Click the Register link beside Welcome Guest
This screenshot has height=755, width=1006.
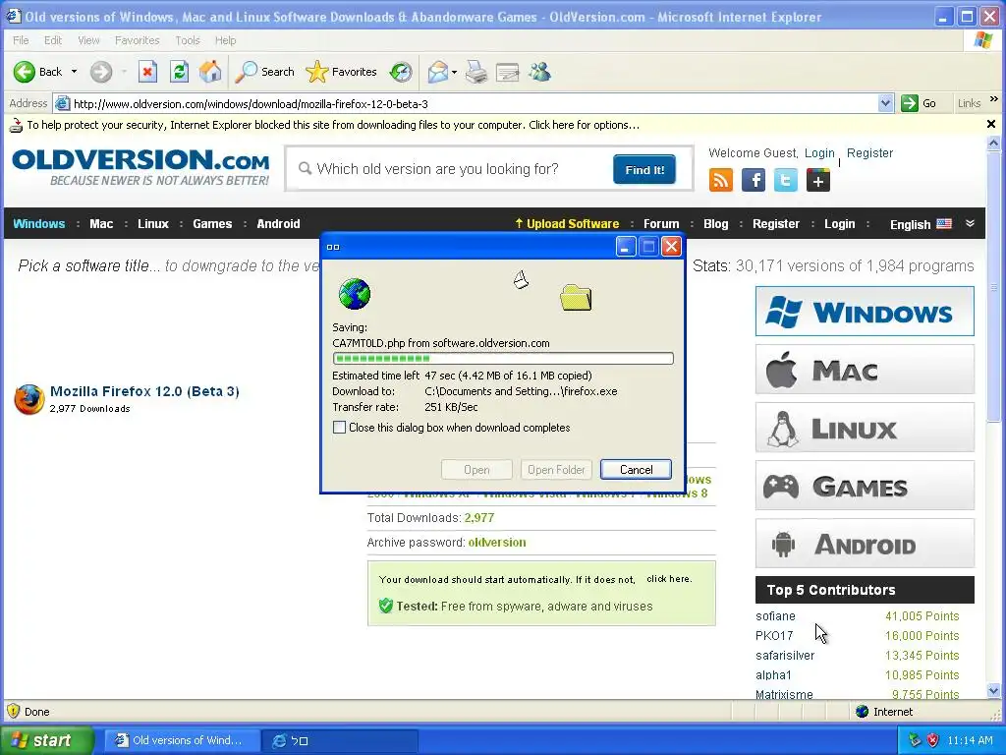point(869,152)
